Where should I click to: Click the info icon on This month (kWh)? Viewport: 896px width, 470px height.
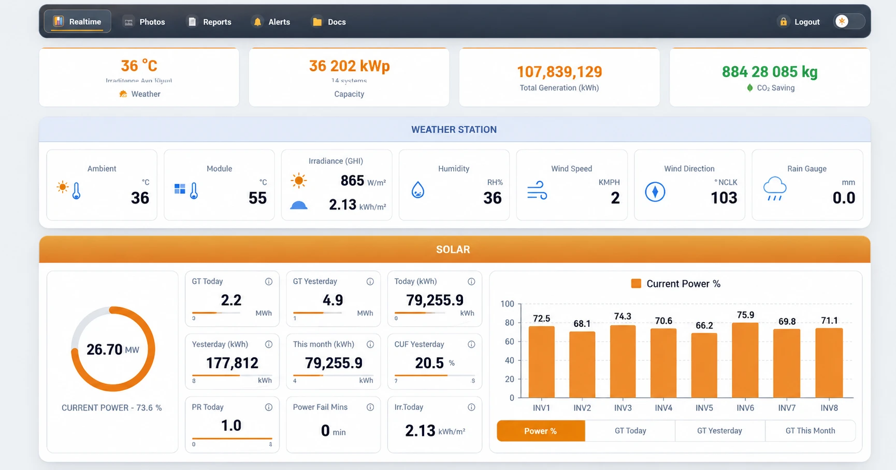point(370,344)
